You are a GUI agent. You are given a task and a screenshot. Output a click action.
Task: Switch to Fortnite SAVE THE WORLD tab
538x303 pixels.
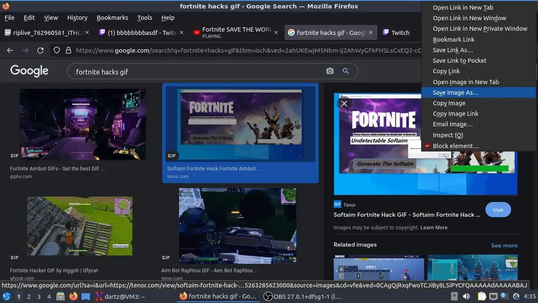click(x=237, y=32)
